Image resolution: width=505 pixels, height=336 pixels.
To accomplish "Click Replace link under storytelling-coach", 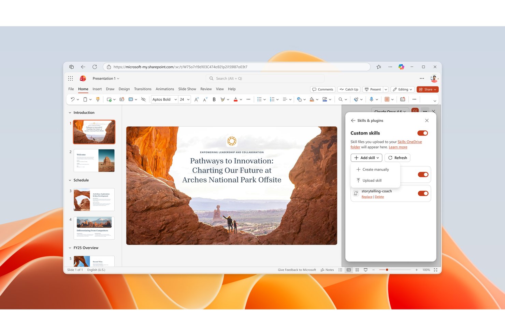I will click(x=367, y=197).
